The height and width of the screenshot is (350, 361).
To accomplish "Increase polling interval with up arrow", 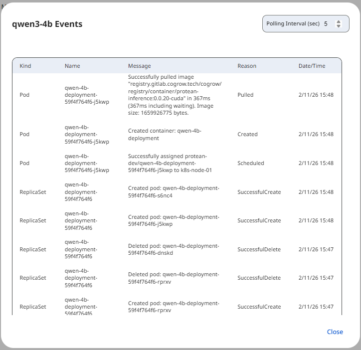I will (339, 21).
